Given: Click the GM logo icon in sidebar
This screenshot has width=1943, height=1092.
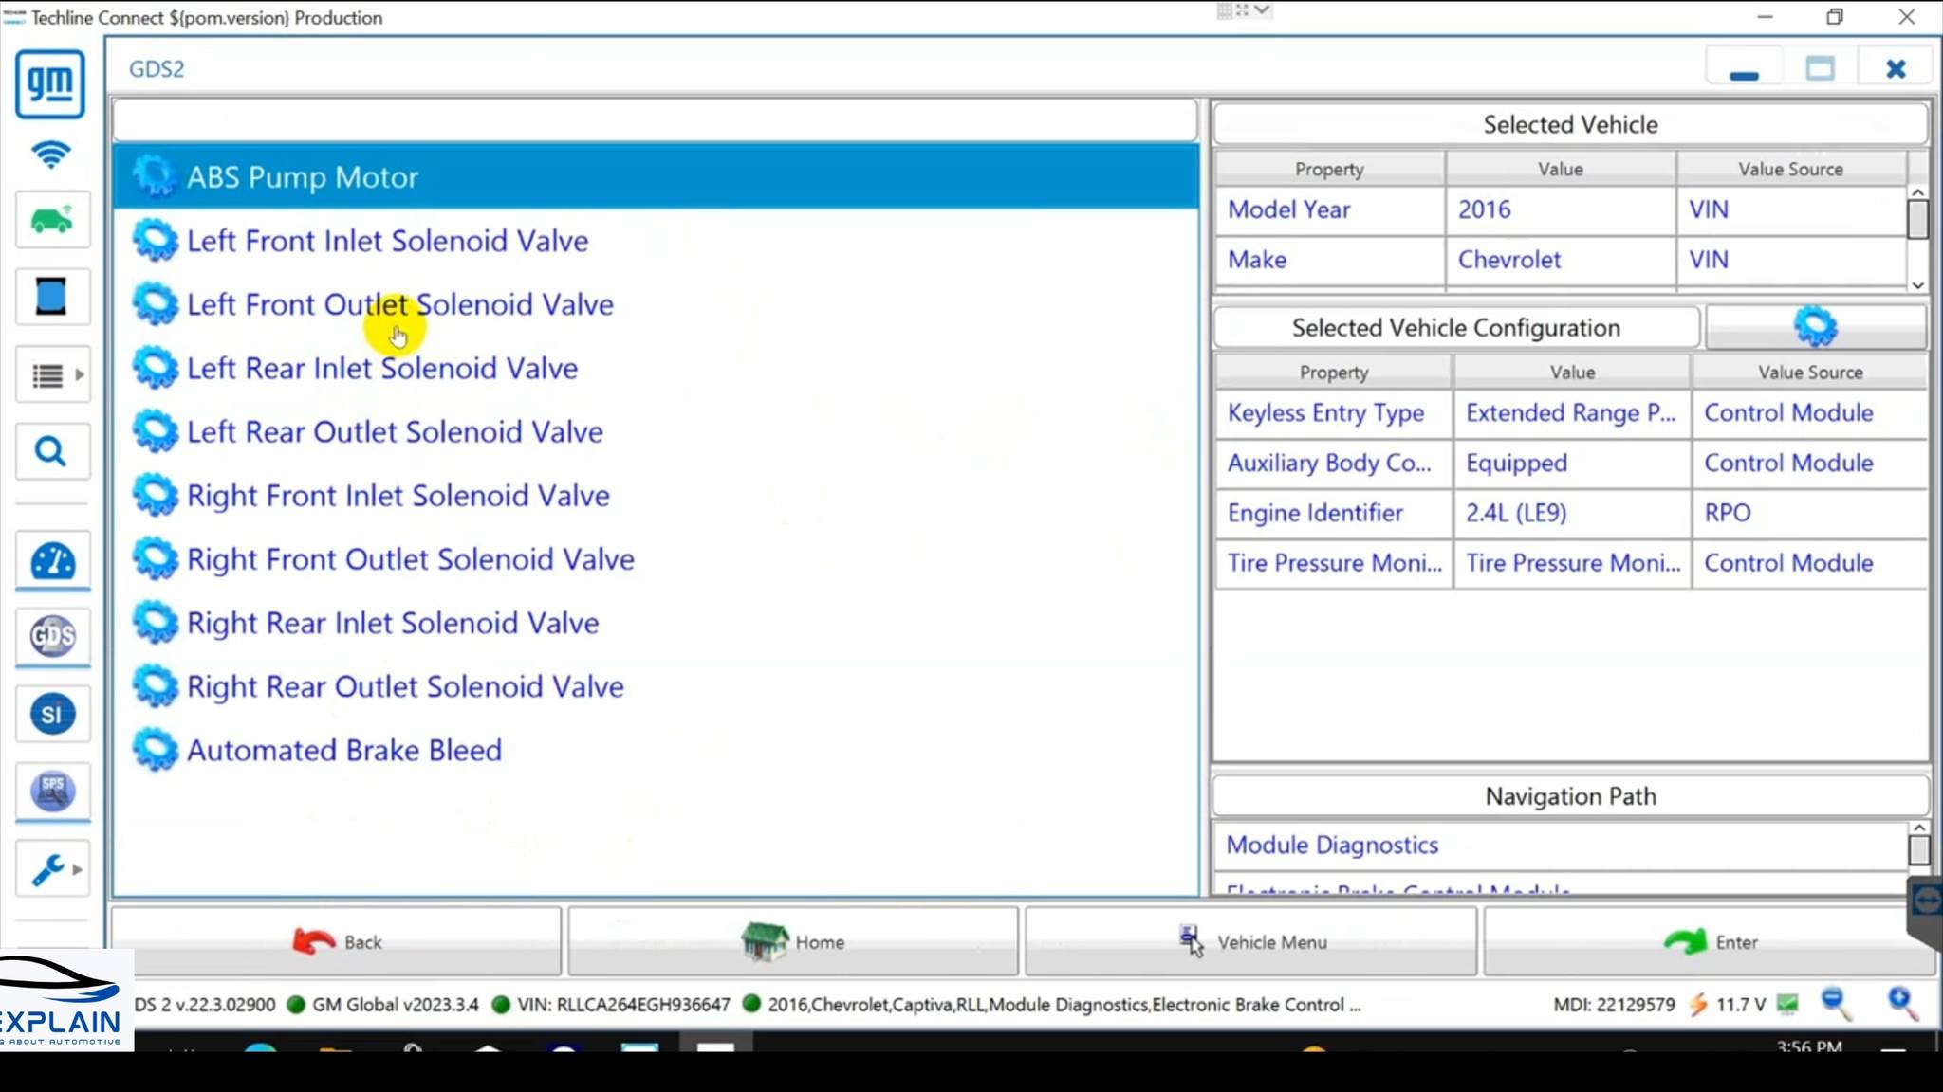Looking at the screenshot, I should [50, 85].
